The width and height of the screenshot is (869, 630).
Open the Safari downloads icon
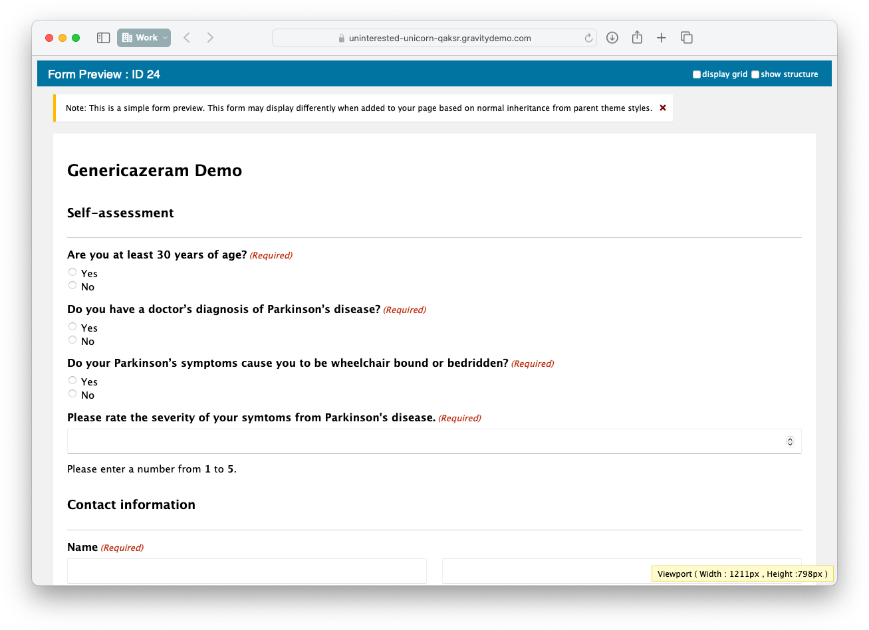612,38
